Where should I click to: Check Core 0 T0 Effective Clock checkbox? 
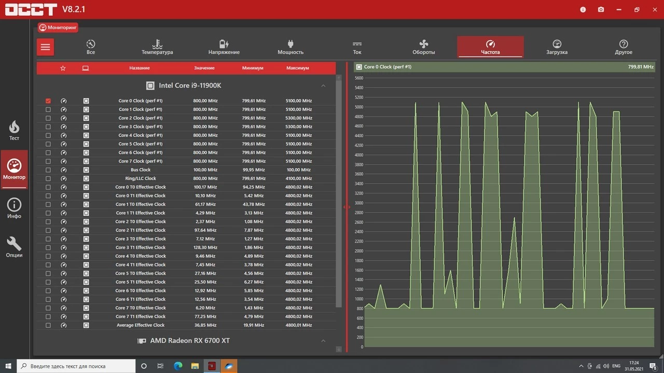pos(48,187)
